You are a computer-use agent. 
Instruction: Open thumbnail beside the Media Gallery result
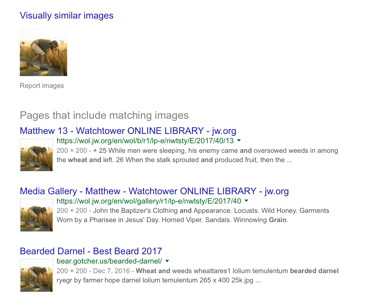coord(37,215)
